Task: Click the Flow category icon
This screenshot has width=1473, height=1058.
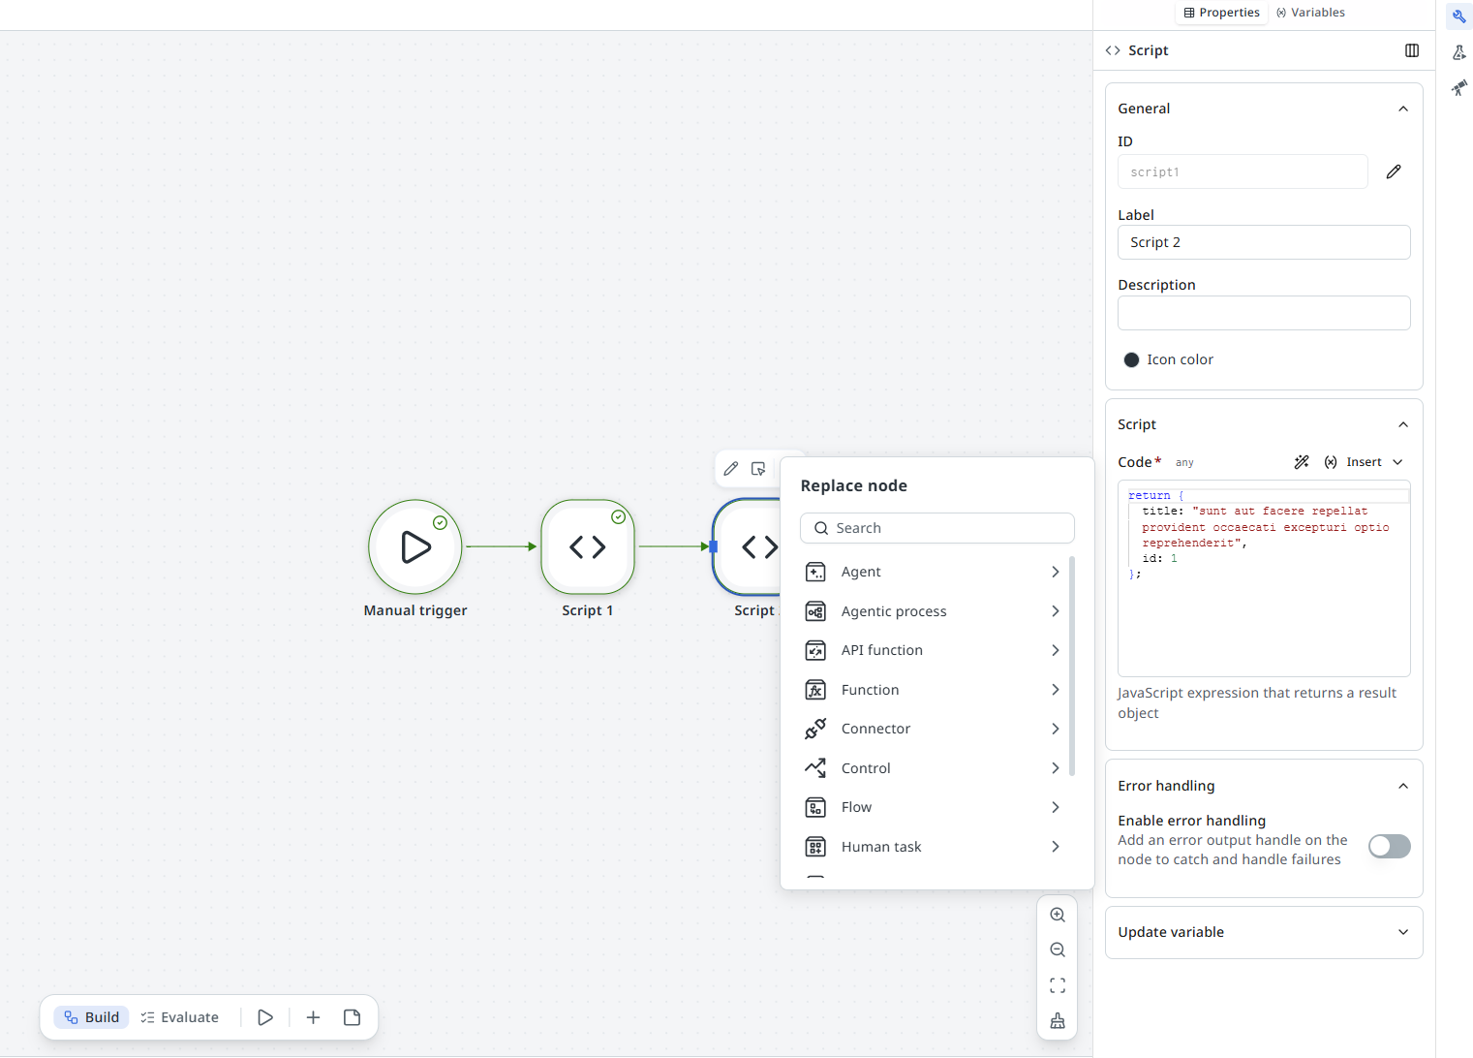Action: click(x=815, y=807)
